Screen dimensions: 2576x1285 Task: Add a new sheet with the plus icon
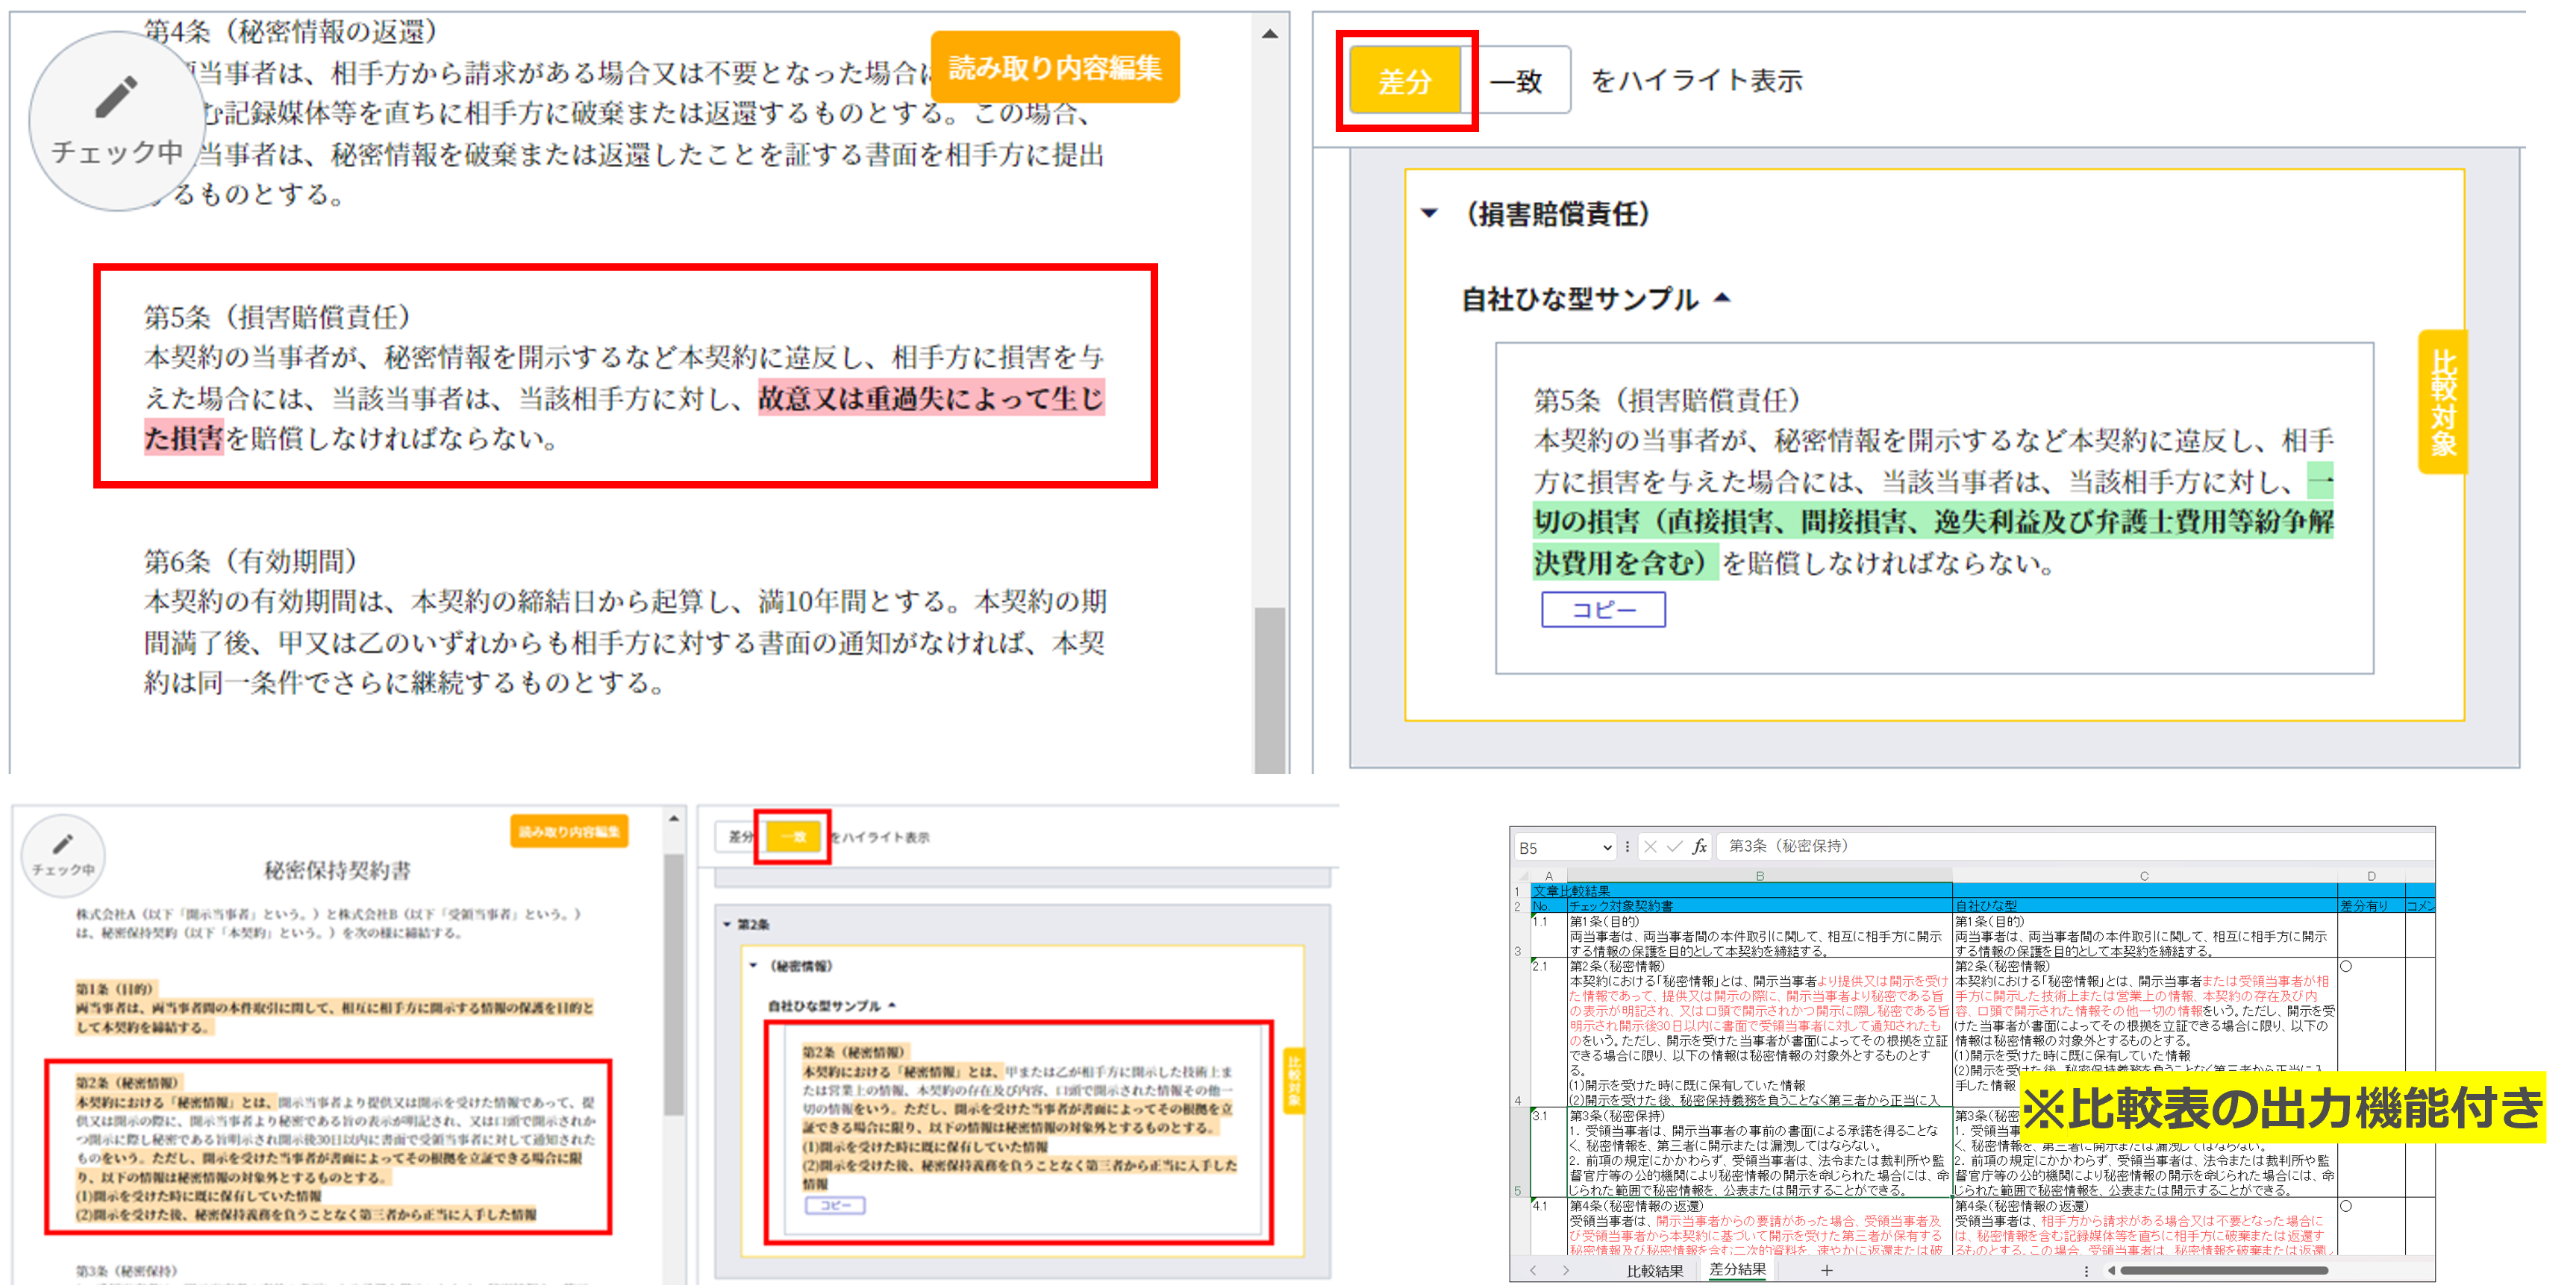[1826, 1270]
